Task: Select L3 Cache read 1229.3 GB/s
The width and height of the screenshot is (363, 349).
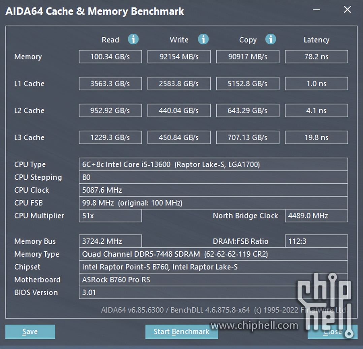Action: tap(110, 137)
